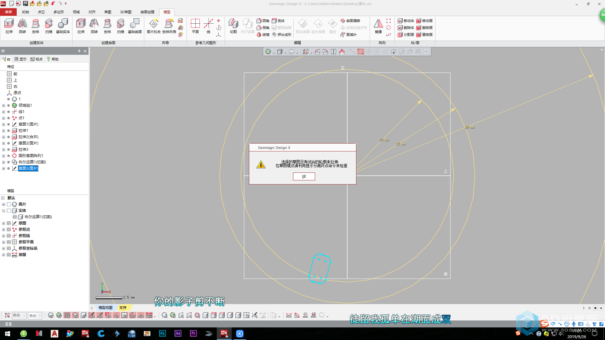The image size is (605, 340).
Task: Expand the 圆形草图阵列1 node
Action: click(x=3, y=156)
